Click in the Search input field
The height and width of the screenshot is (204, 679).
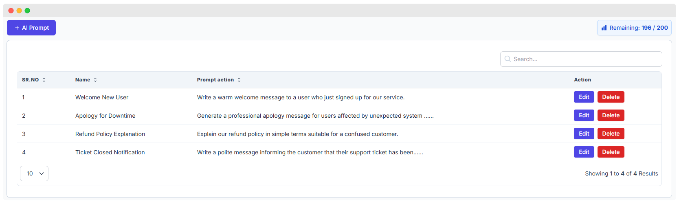click(x=585, y=59)
